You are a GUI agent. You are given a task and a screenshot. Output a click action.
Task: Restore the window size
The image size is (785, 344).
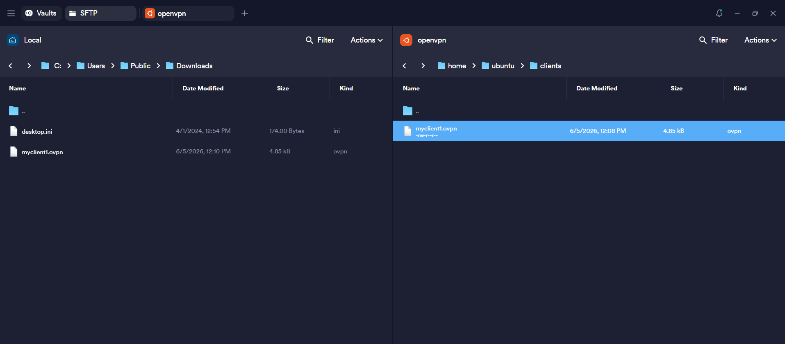click(755, 13)
